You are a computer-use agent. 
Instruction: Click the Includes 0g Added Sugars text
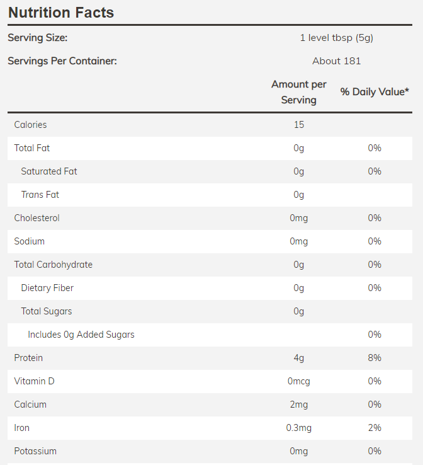point(81,335)
